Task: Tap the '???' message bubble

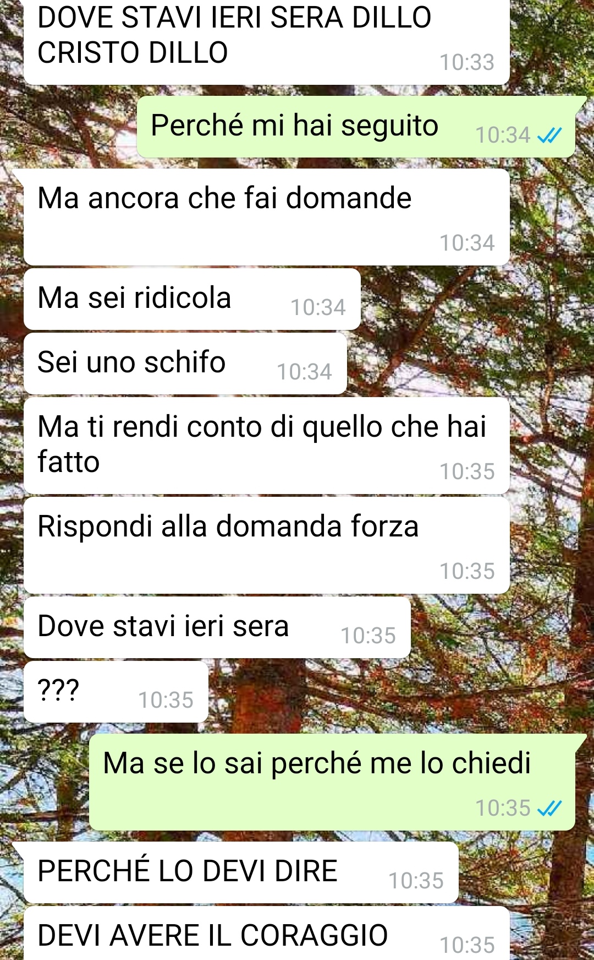Action: point(116,692)
